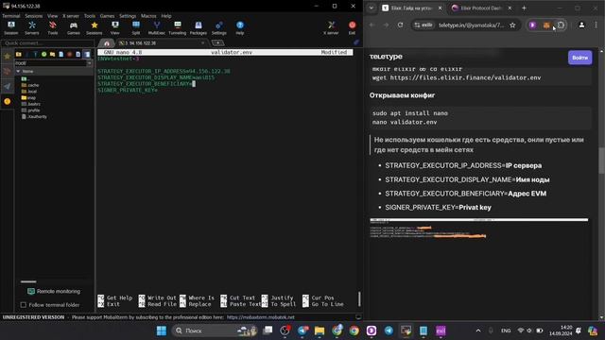
Task: Select the .bashrc file in the tree
Action: pos(31,104)
